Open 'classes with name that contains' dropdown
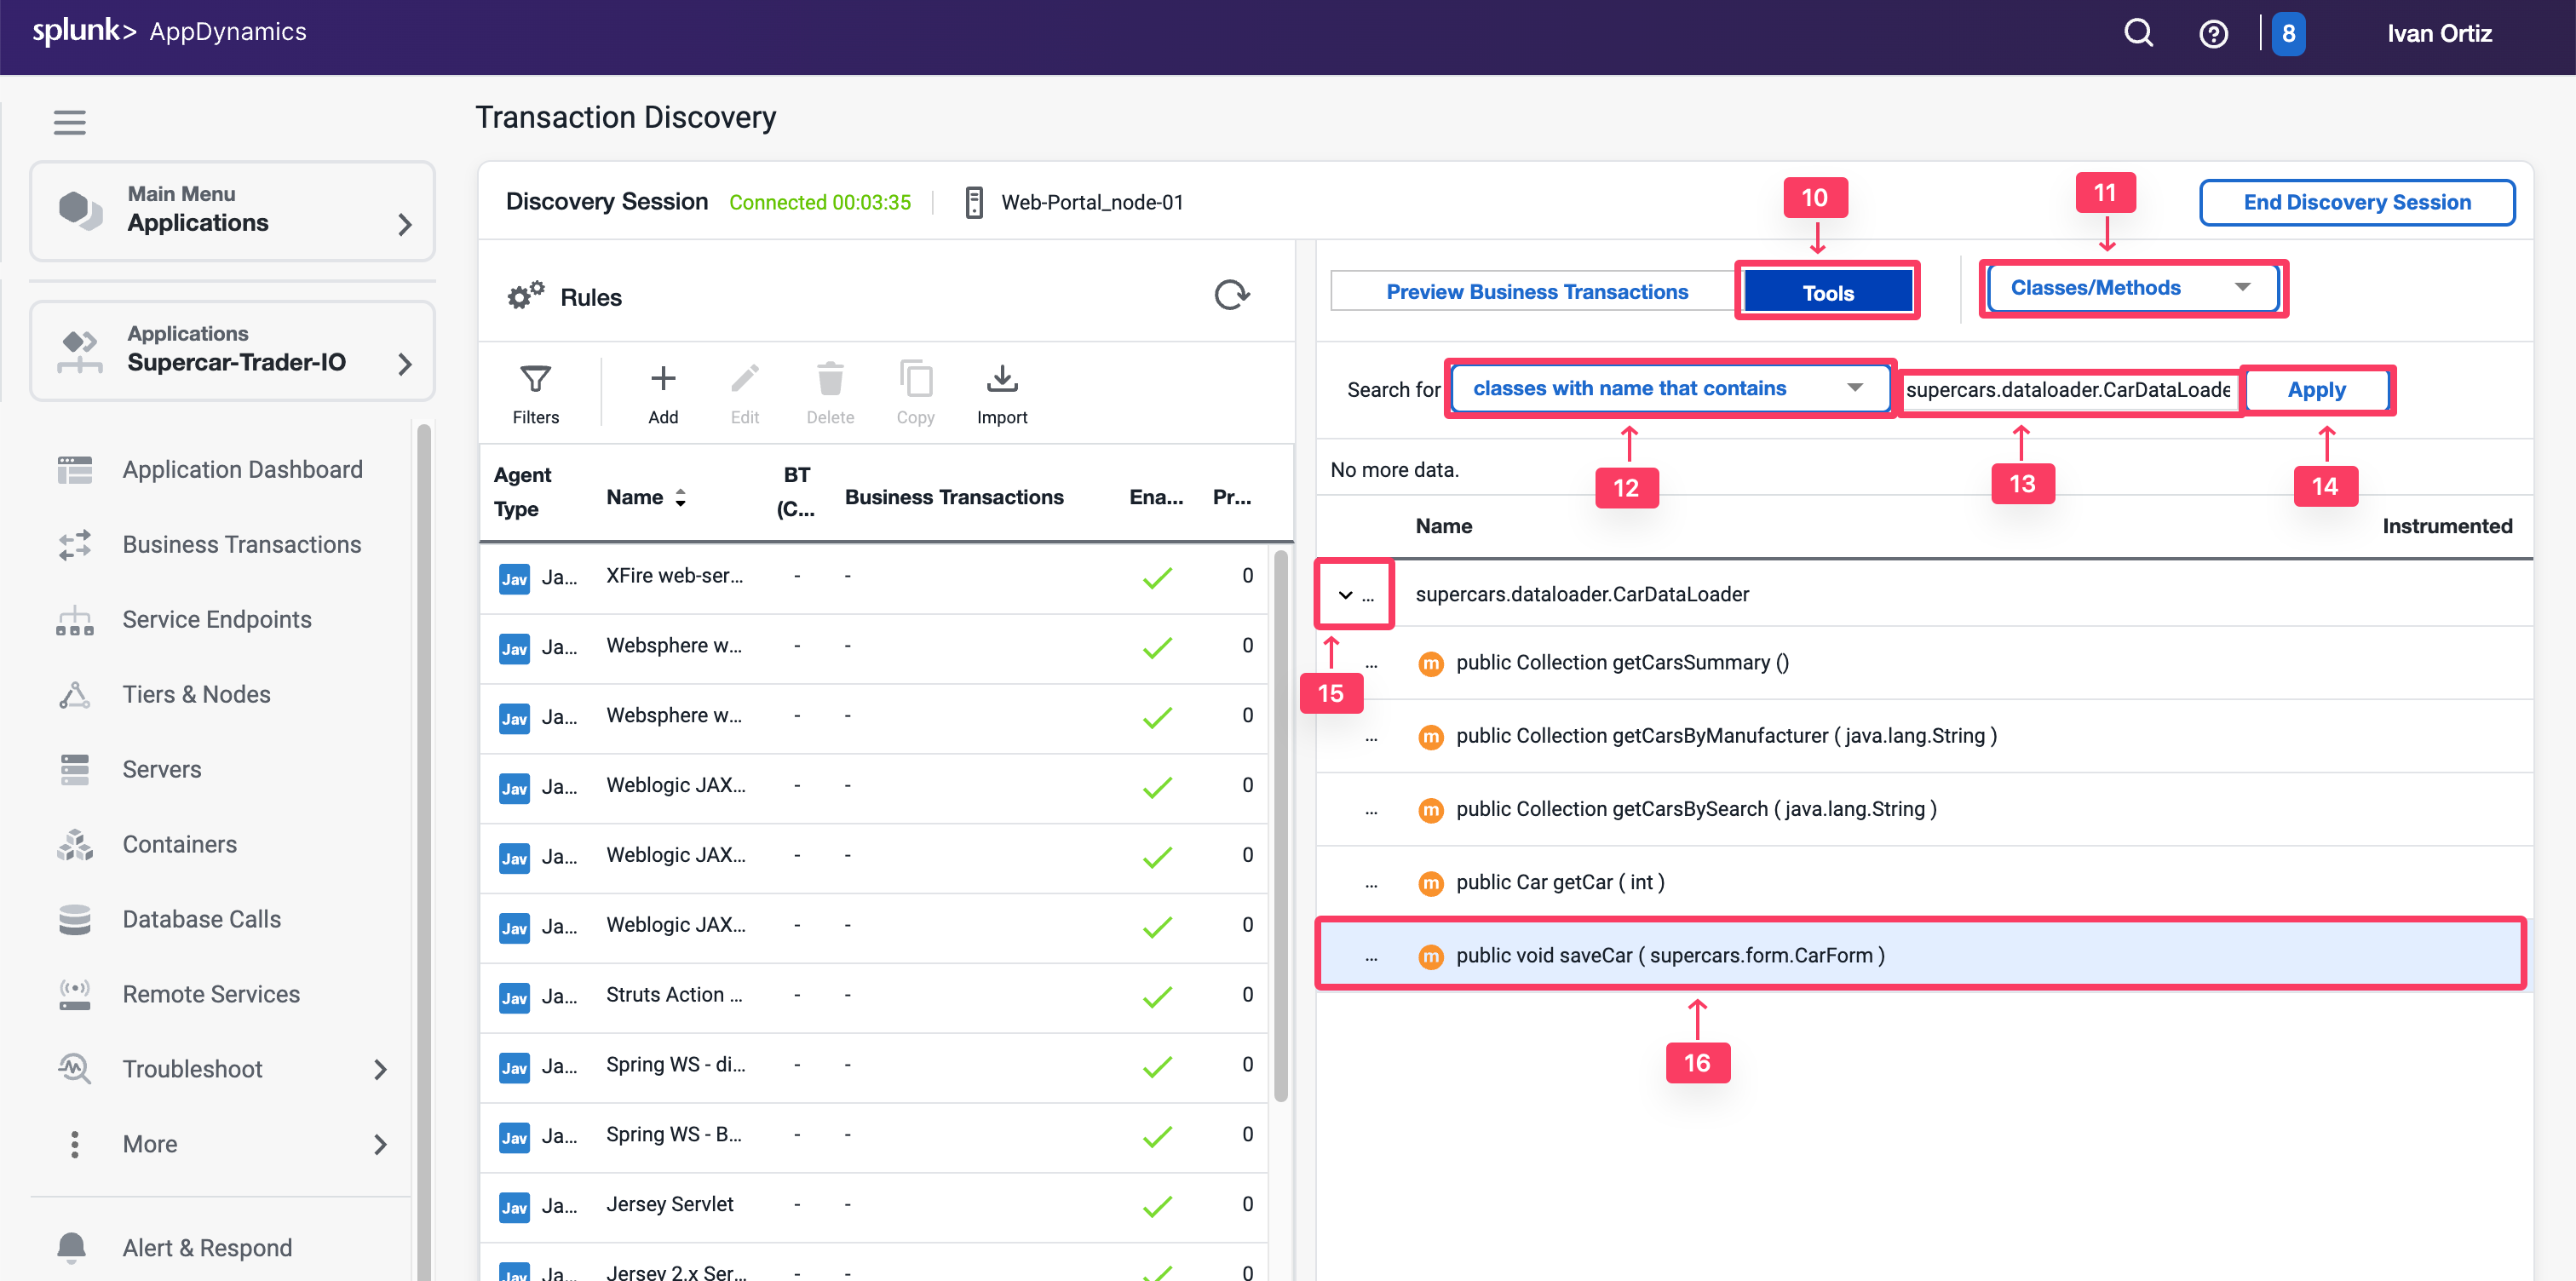Viewport: 2576px width, 1281px height. pyautogui.click(x=1668, y=388)
